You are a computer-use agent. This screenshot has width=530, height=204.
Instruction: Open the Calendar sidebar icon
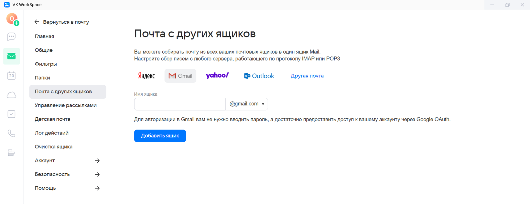(11, 76)
